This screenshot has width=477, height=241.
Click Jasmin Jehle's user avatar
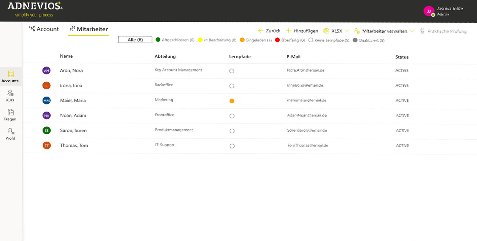click(429, 11)
